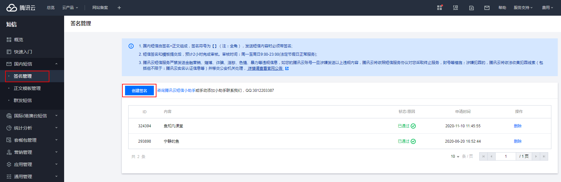Open the document/work order icon in header
Image resolution: width=561 pixels, height=182 pixels.
(x=471, y=8)
